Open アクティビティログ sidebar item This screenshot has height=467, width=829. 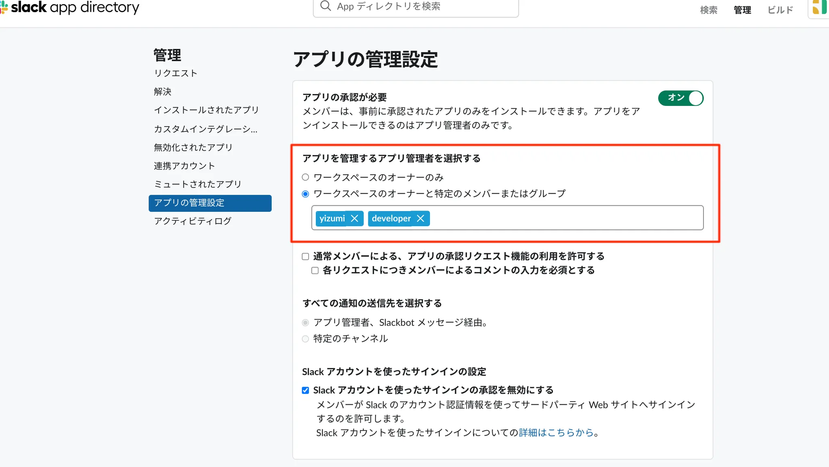tap(193, 221)
